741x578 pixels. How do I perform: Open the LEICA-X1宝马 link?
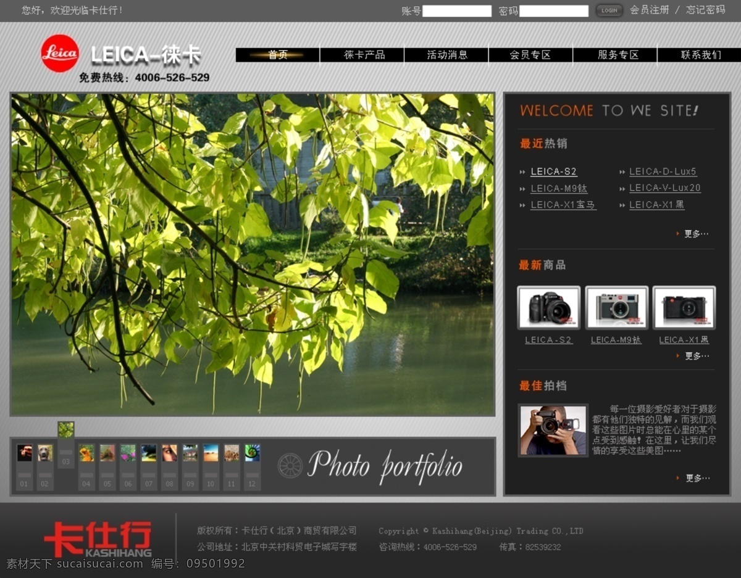pyautogui.click(x=563, y=205)
